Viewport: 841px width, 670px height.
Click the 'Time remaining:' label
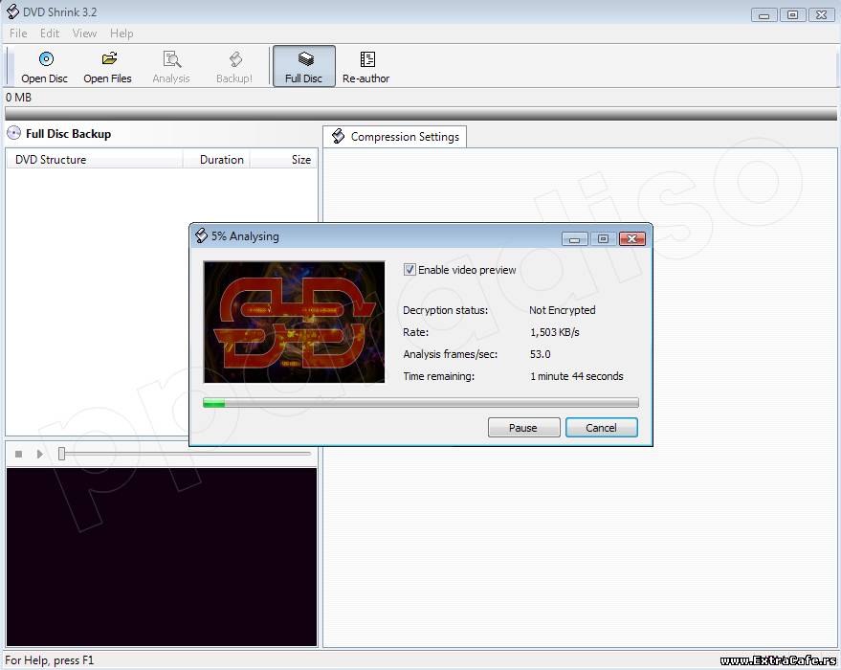point(439,376)
